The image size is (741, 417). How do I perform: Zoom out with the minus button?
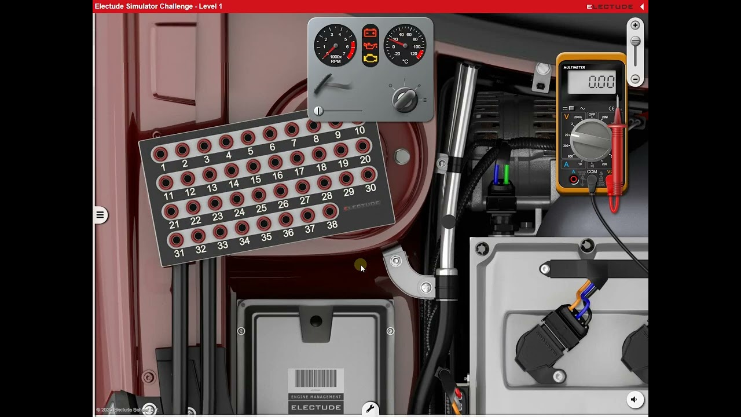point(635,79)
